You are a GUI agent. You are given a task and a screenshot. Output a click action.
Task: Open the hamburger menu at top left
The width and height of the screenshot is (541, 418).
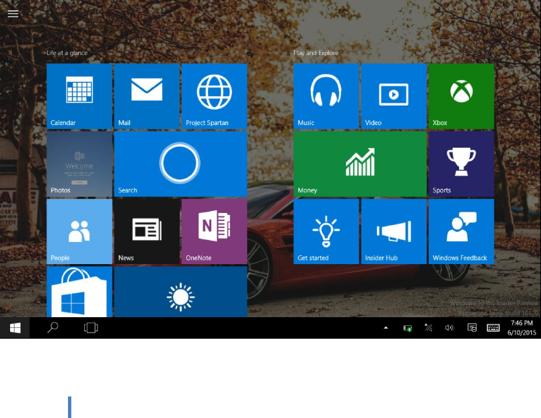13,13
